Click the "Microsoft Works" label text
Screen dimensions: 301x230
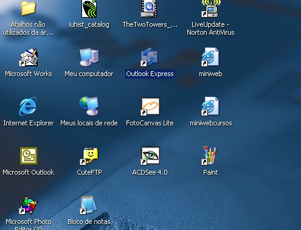(29, 74)
